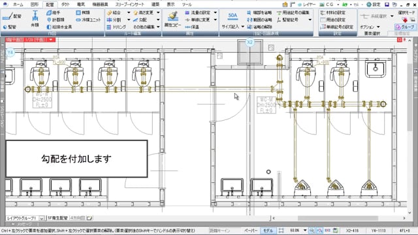Image resolution: width=418 pixels, height=235 pixels.
Task: Expand the 結合 dropdown arrow
Action: coord(129,12)
